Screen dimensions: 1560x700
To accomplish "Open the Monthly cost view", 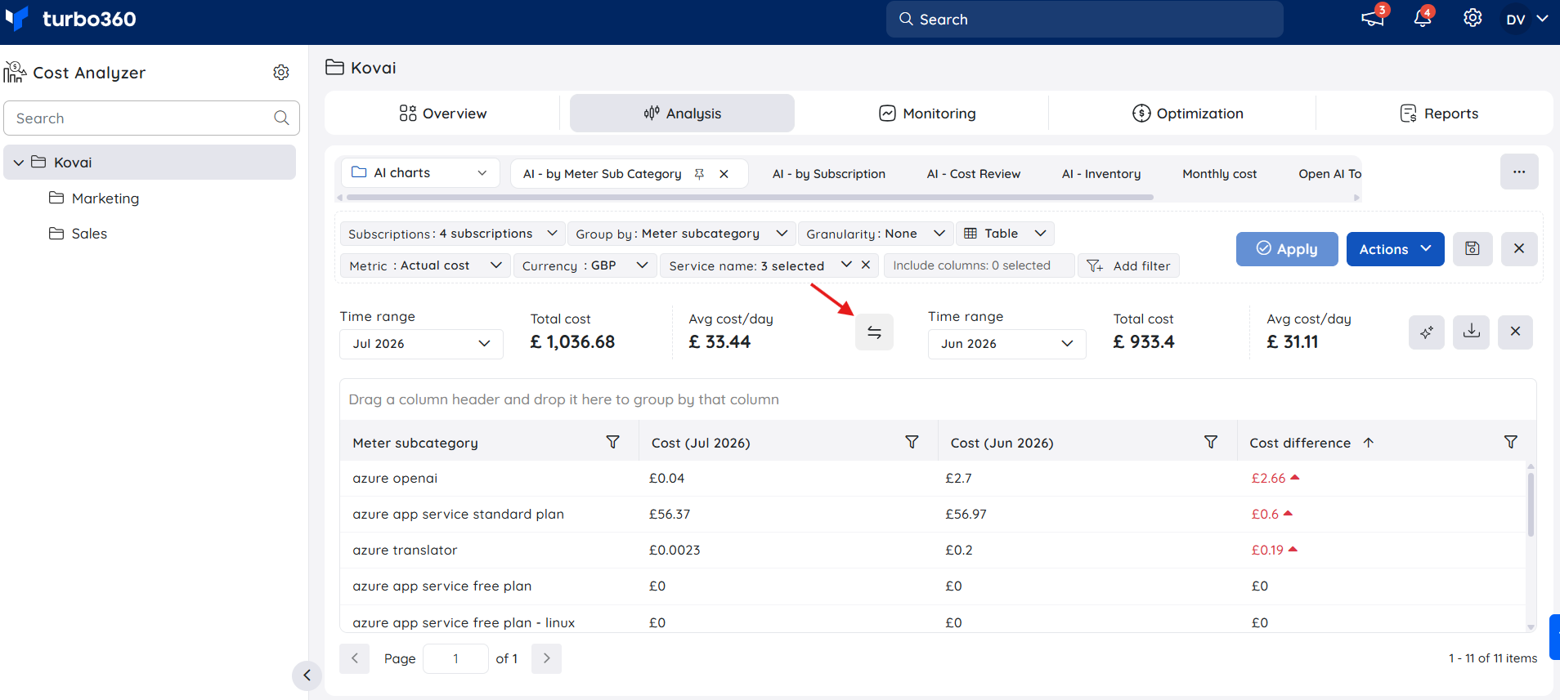I will click(1219, 174).
